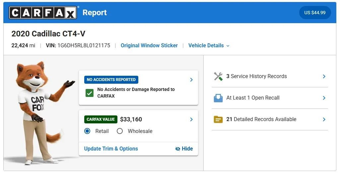This screenshot has height=173, width=340.
Task: Click the 2020 Cadillac CT4-V title
Action: (x=48, y=34)
